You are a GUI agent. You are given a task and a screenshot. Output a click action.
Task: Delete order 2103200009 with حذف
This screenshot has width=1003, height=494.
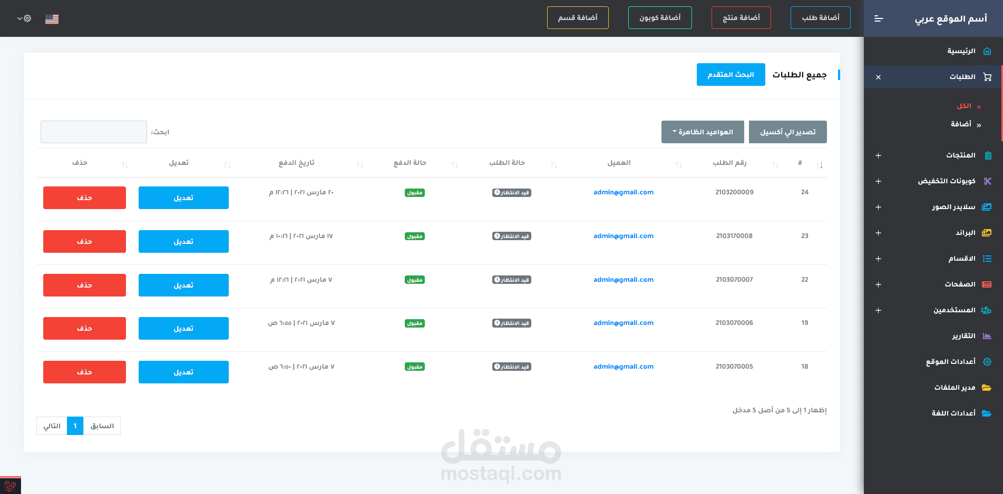(84, 197)
